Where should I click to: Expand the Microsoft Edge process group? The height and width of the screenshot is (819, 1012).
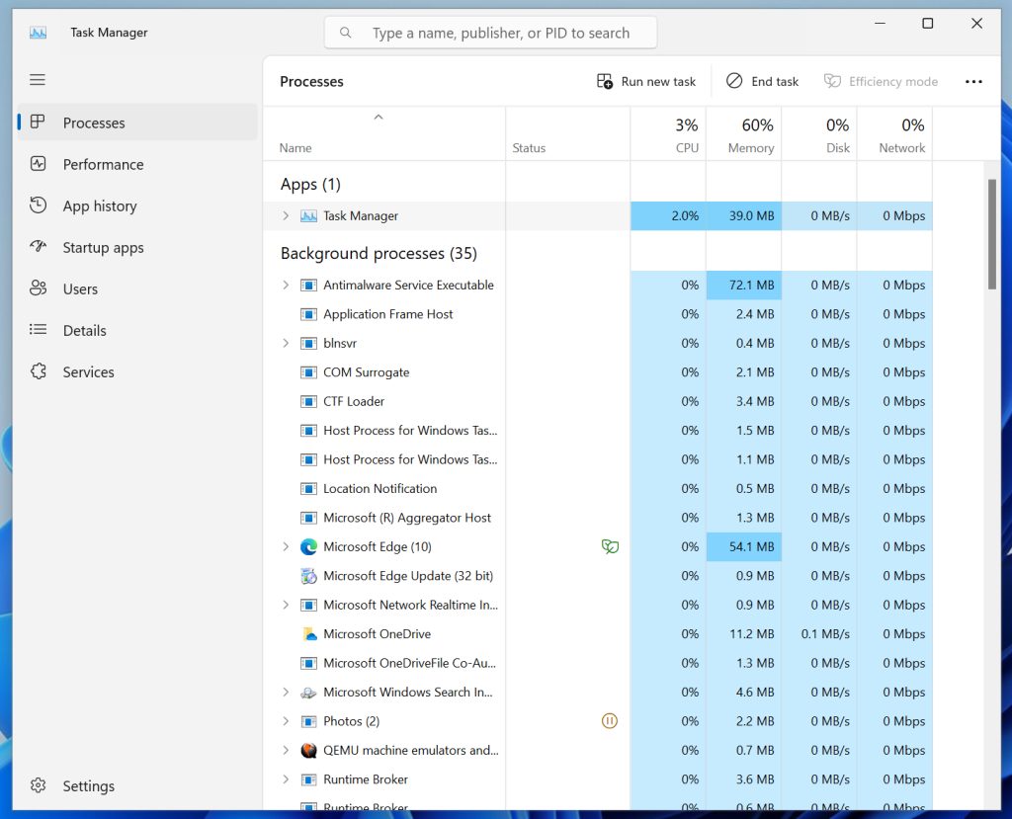(x=286, y=546)
